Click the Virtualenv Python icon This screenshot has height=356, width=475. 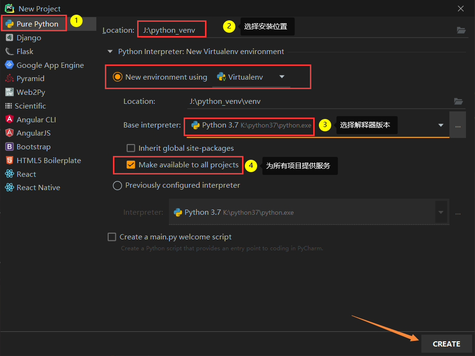(222, 77)
